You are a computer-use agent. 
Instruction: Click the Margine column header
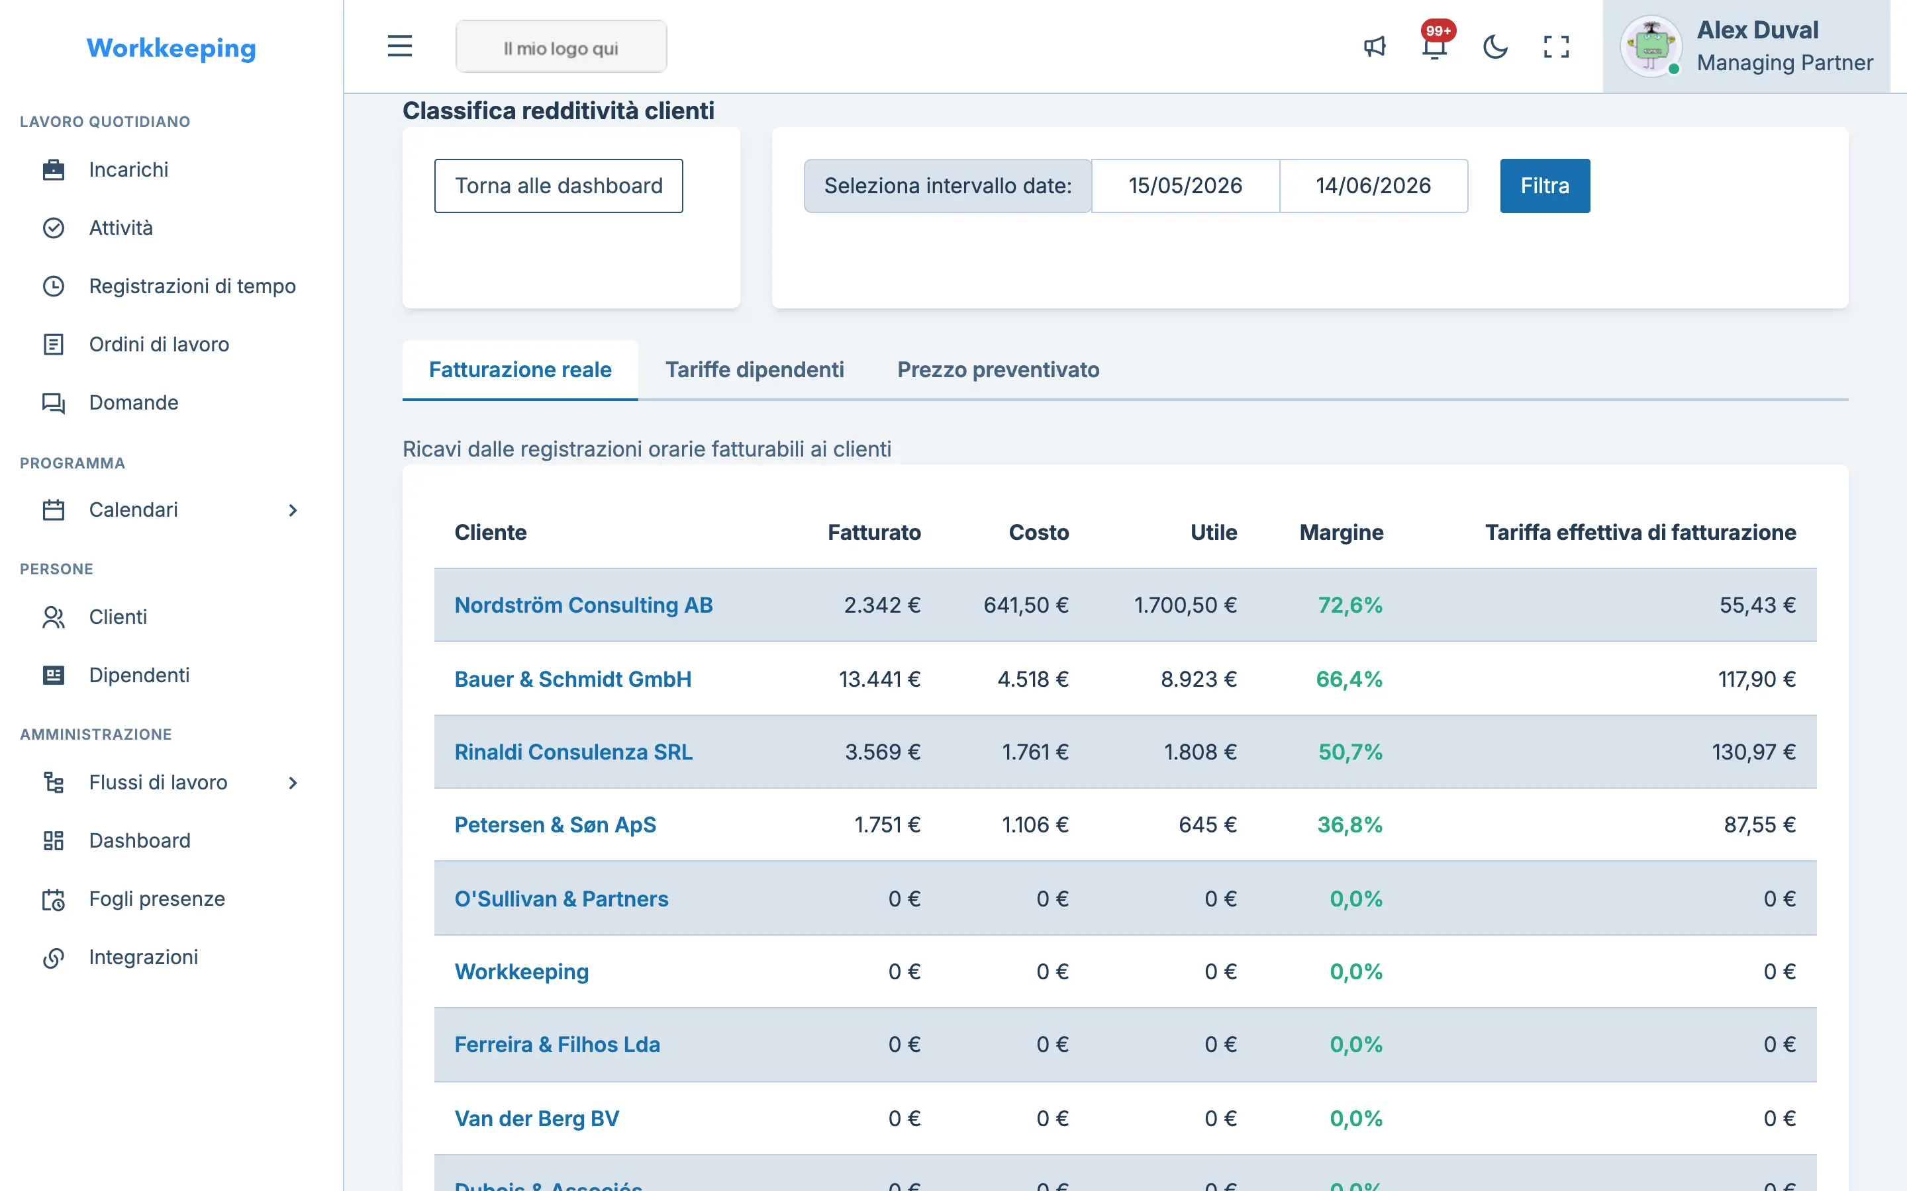[x=1342, y=533]
